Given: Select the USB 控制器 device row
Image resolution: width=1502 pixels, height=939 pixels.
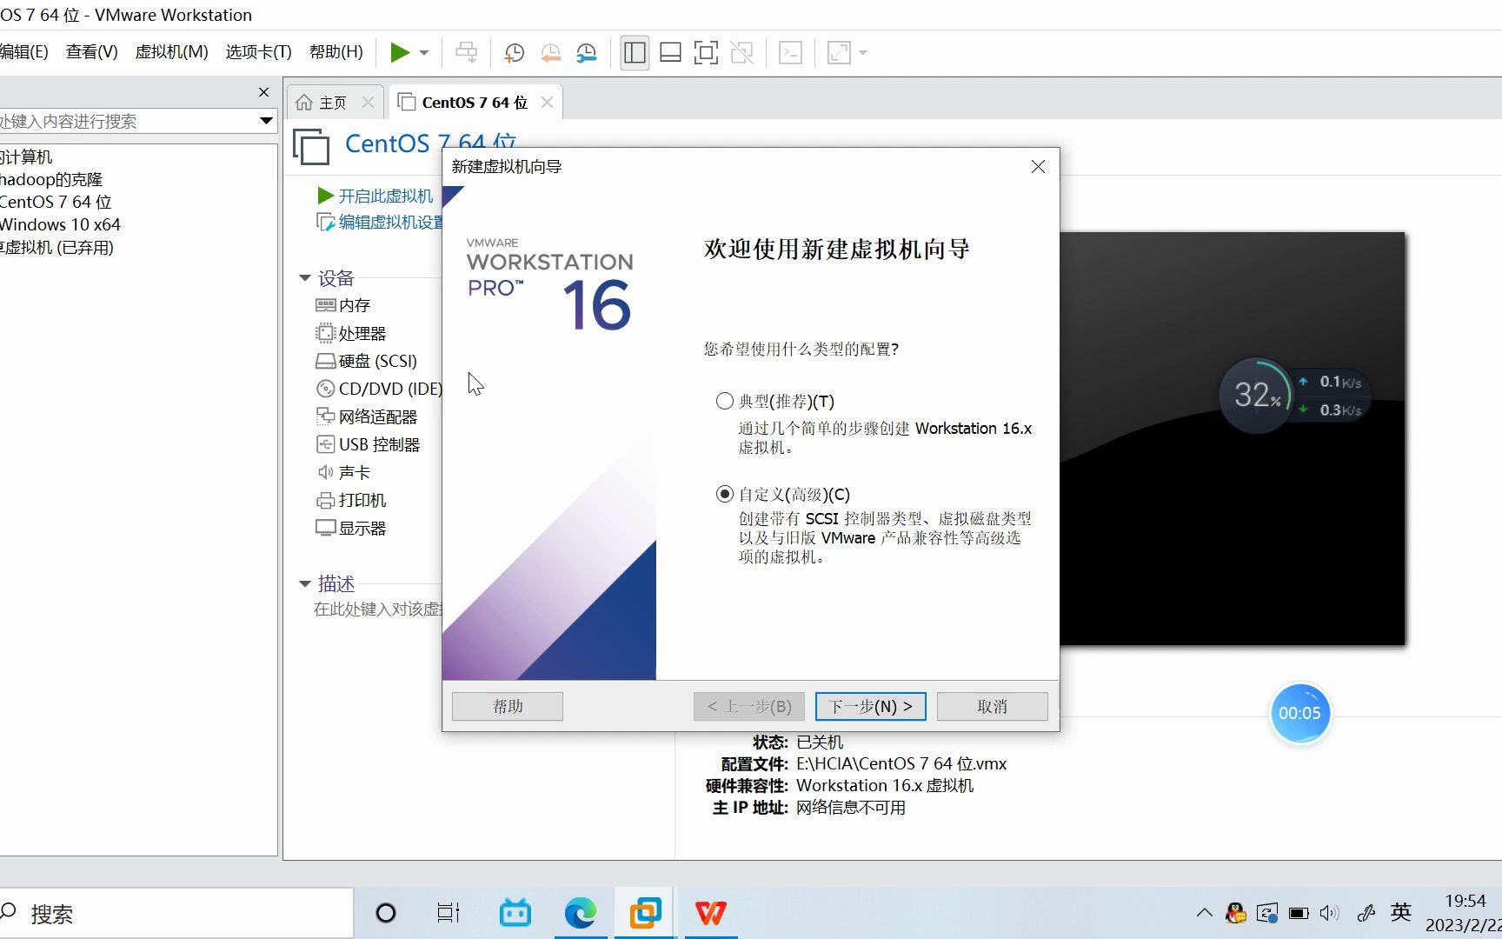Looking at the screenshot, I should click(369, 445).
